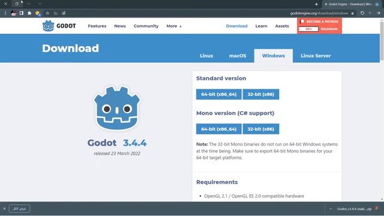
Task: Click the Godot Engine tab title
Action: [x=350, y=4]
